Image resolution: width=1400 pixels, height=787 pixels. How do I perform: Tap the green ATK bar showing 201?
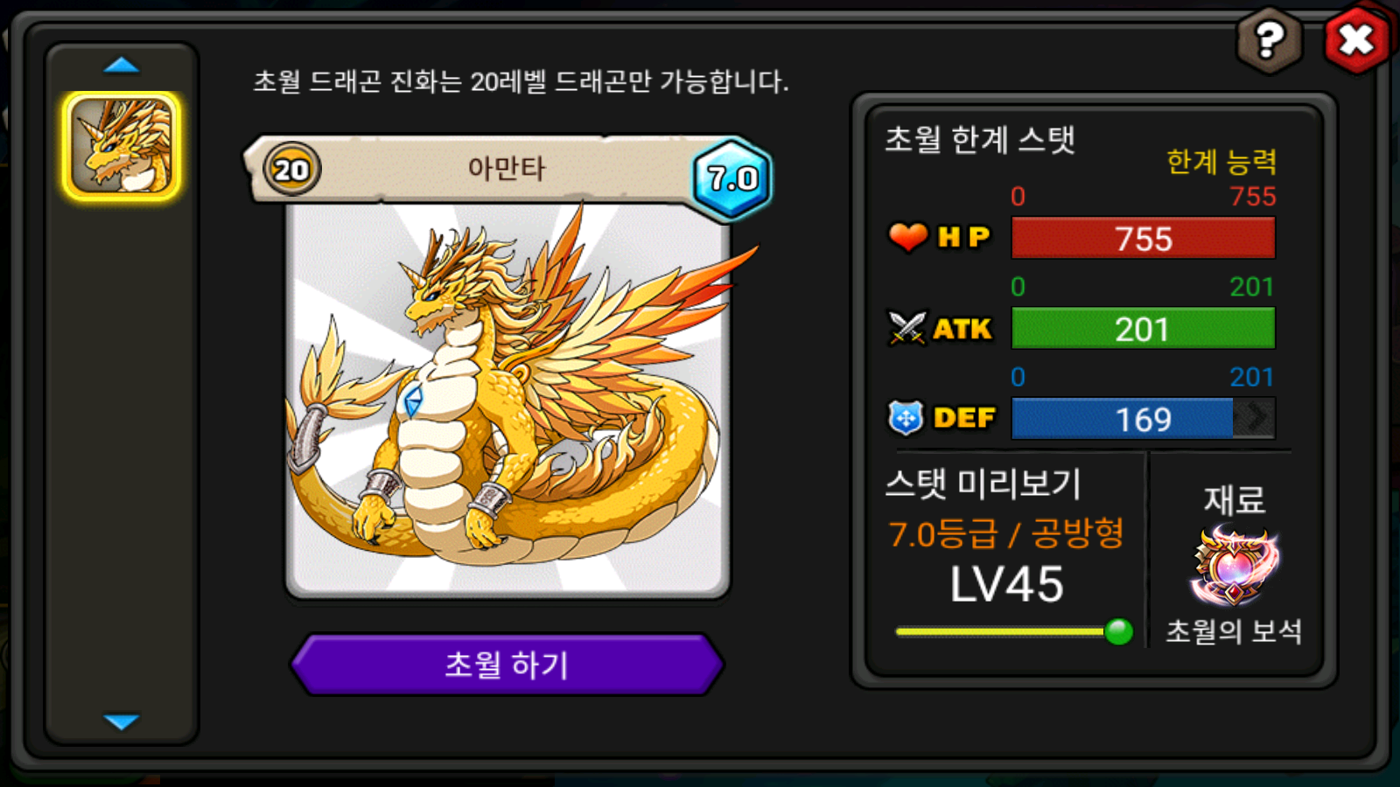point(1143,329)
